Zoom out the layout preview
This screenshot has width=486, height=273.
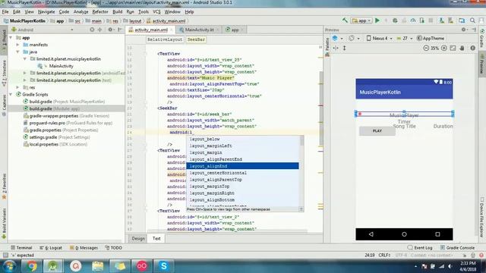pos(426,48)
